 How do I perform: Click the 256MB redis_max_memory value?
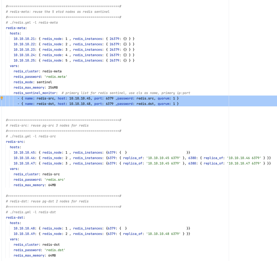click(53, 87)
